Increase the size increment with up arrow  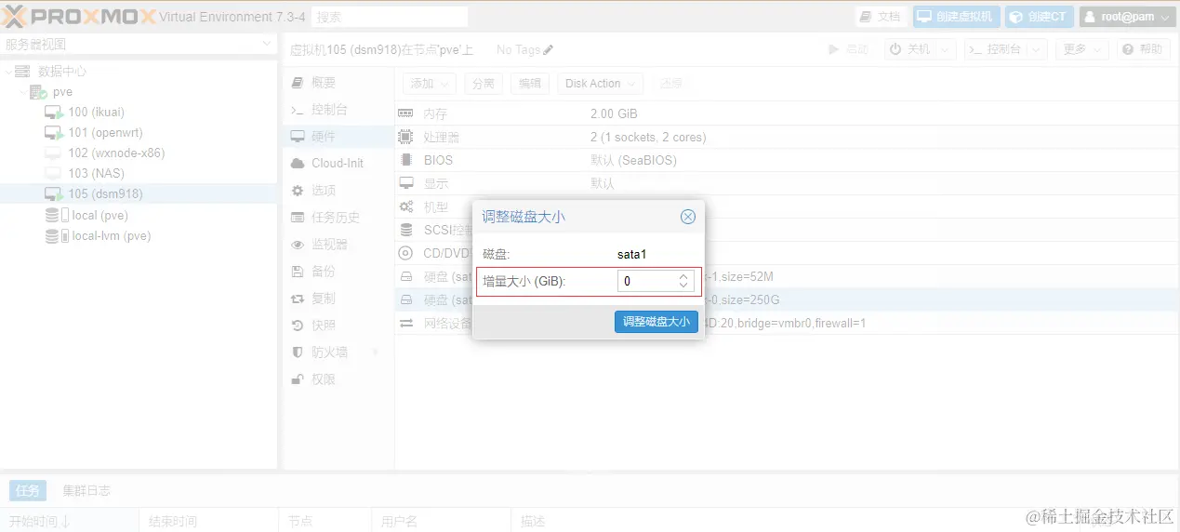[684, 276]
